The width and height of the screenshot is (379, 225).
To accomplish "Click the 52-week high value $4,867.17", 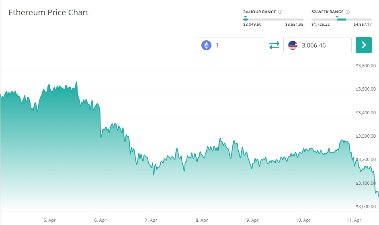I will (363, 25).
